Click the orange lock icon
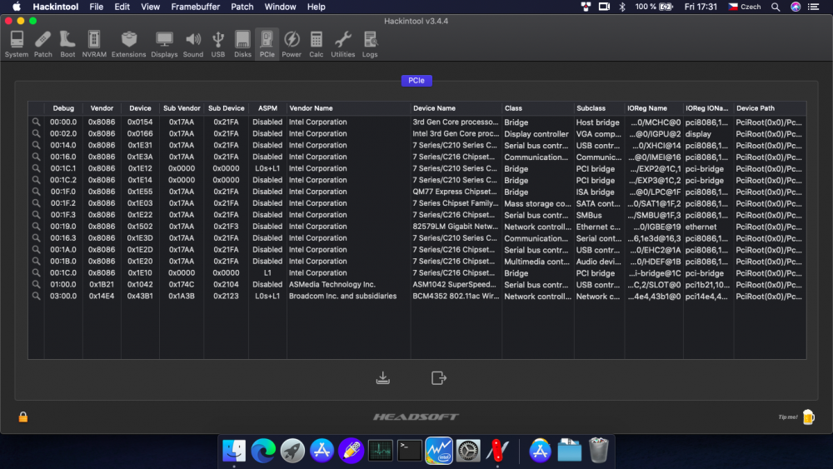Viewport: 833px width, 469px height. (x=22, y=417)
